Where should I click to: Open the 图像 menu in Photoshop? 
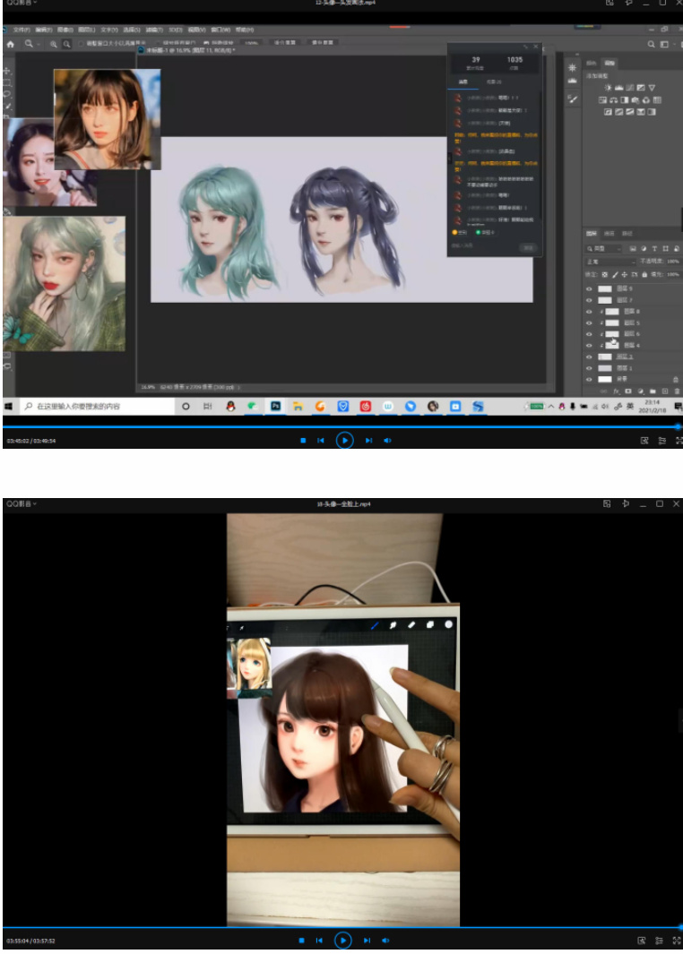[64, 30]
